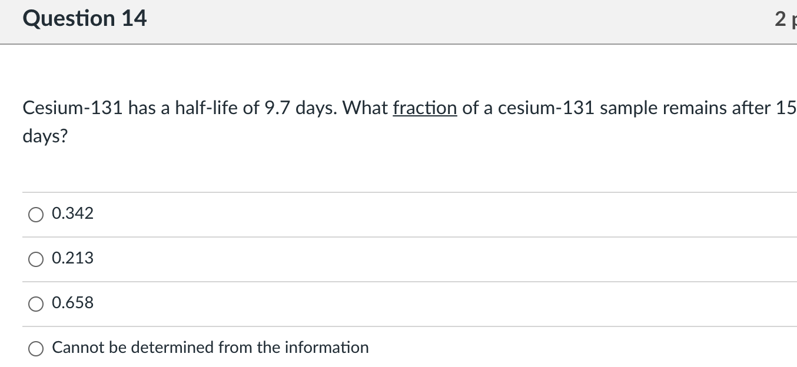Click the underlined word 'fraction'
This screenshot has height=367, width=797.
(x=425, y=108)
